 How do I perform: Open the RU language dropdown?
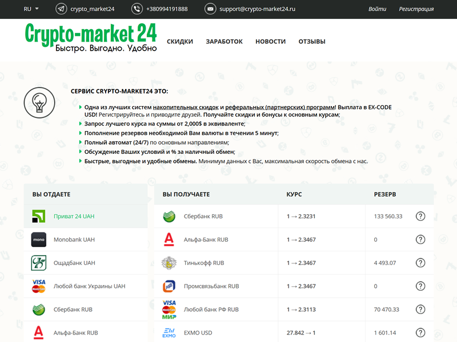[31, 9]
